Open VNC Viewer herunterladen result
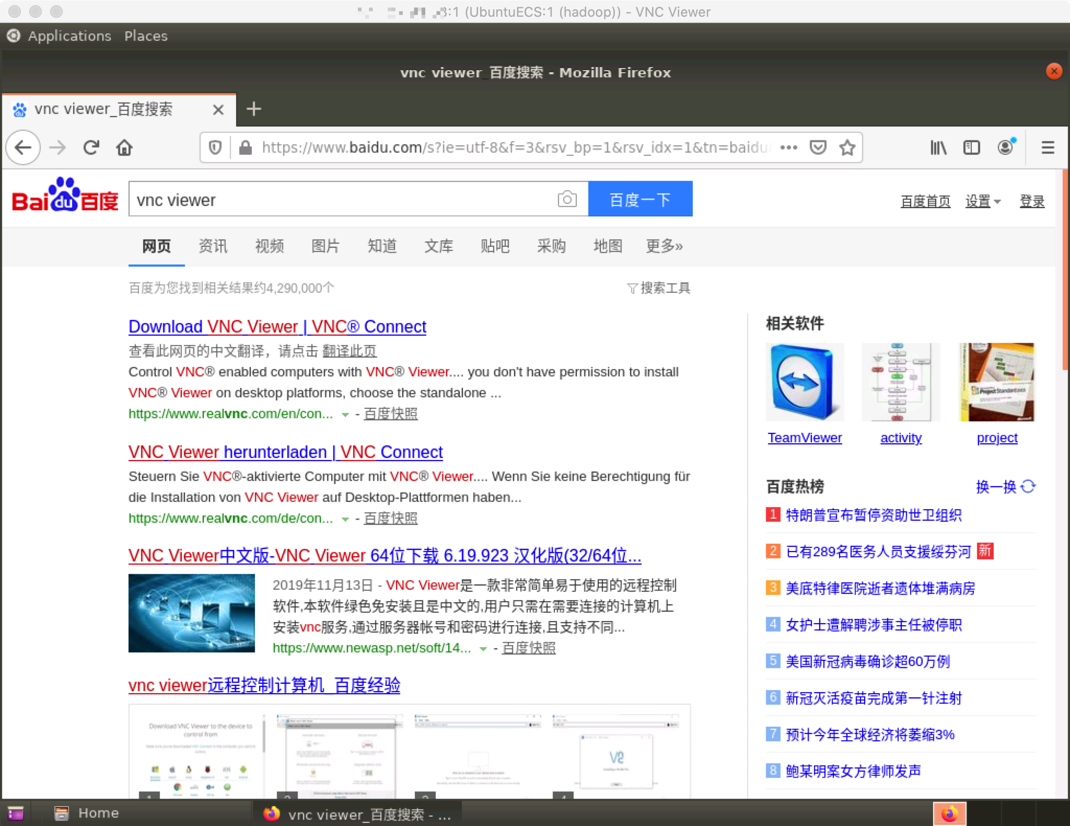The width and height of the screenshot is (1070, 826). click(x=286, y=452)
